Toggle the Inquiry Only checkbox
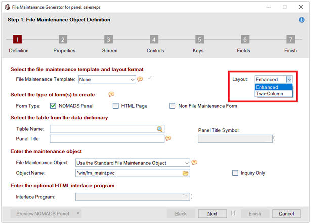The image size is (311, 224). click(235, 173)
